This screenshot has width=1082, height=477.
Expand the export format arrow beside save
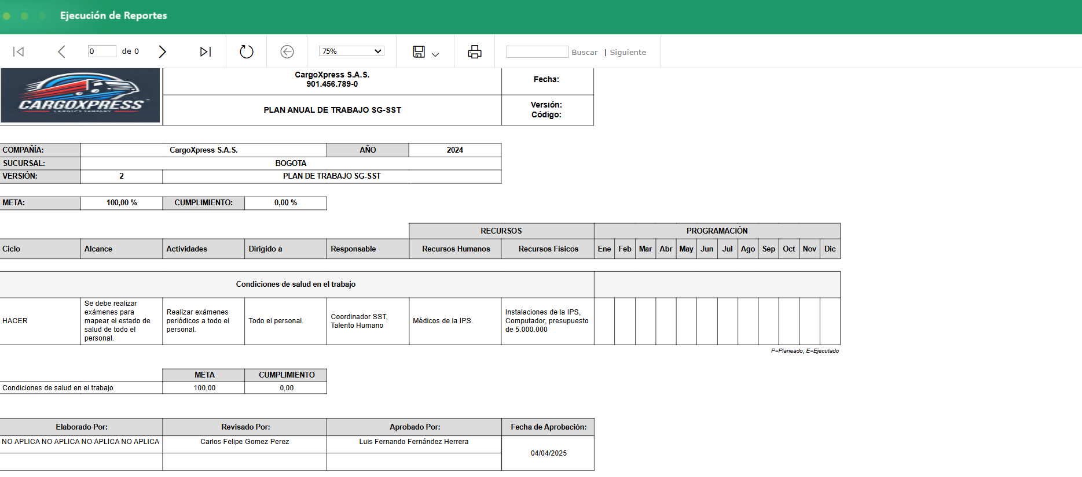[435, 54]
